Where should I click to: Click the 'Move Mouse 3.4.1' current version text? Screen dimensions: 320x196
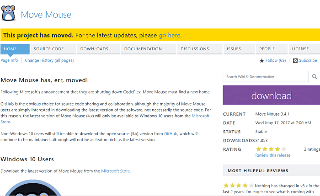272,114
